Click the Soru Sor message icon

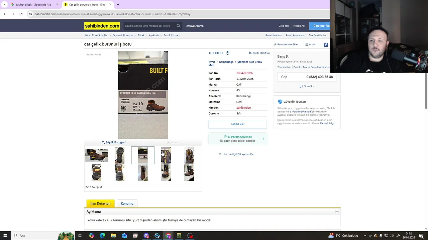coord(301,86)
